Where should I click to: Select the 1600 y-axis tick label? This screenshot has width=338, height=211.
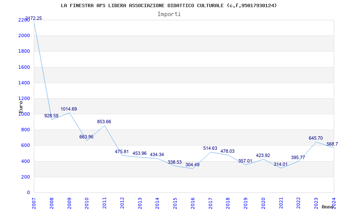pos(24,67)
